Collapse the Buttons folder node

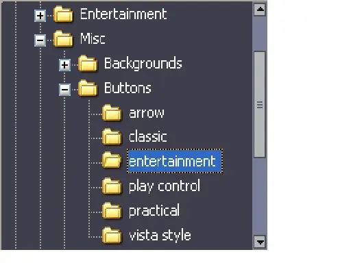pos(64,90)
